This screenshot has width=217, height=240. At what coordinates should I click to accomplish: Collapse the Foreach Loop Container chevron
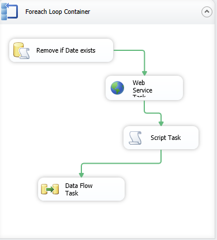click(207, 12)
